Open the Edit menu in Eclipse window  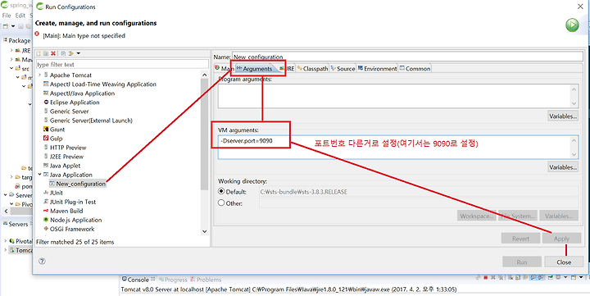click(20, 16)
